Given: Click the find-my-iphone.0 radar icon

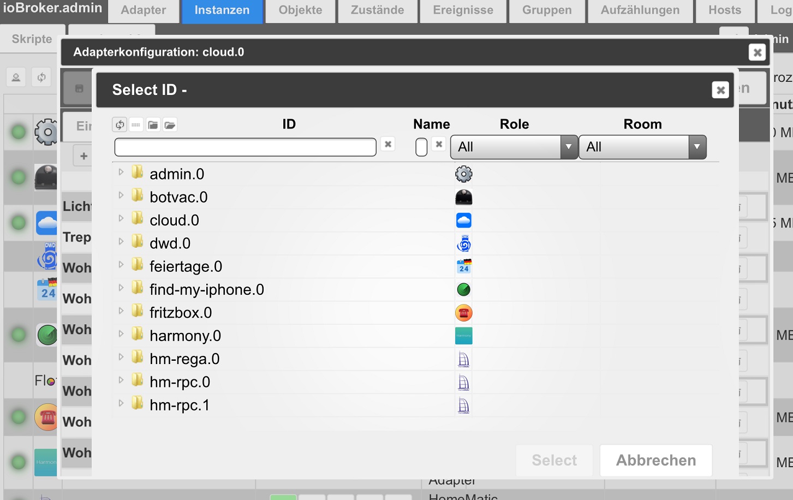Looking at the screenshot, I should [x=463, y=290].
